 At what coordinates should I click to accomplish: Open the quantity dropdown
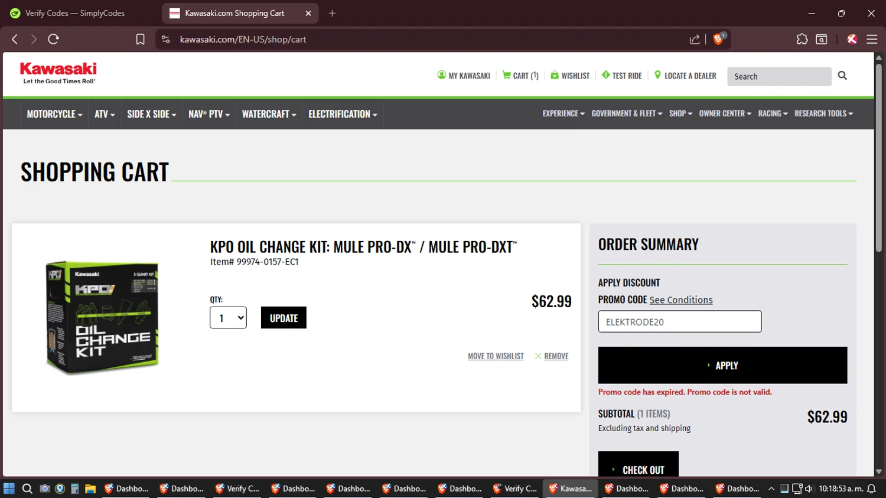228,318
